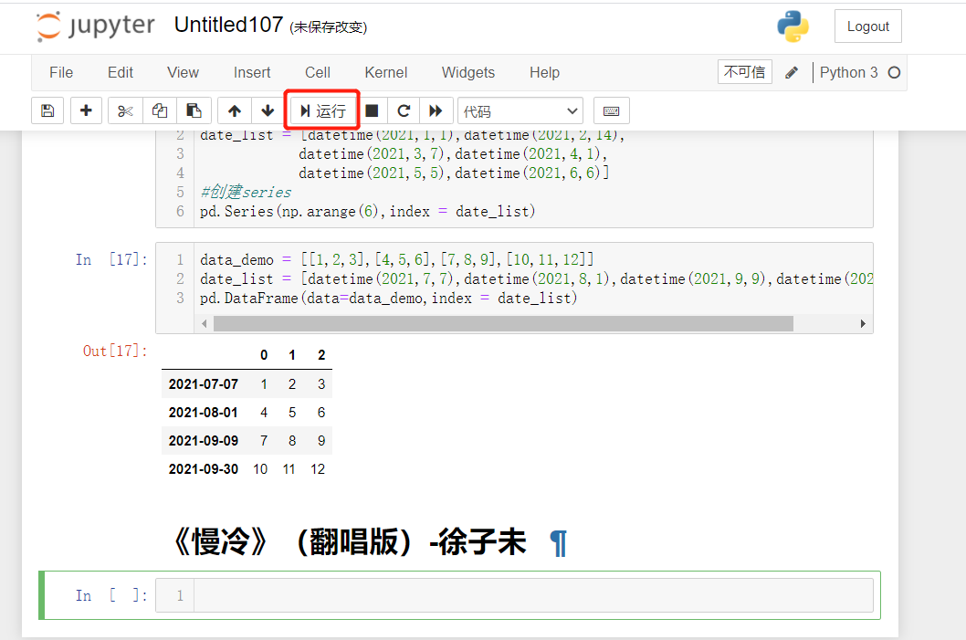Paste cells below icon

pyautogui.click(x=194, y=110)
